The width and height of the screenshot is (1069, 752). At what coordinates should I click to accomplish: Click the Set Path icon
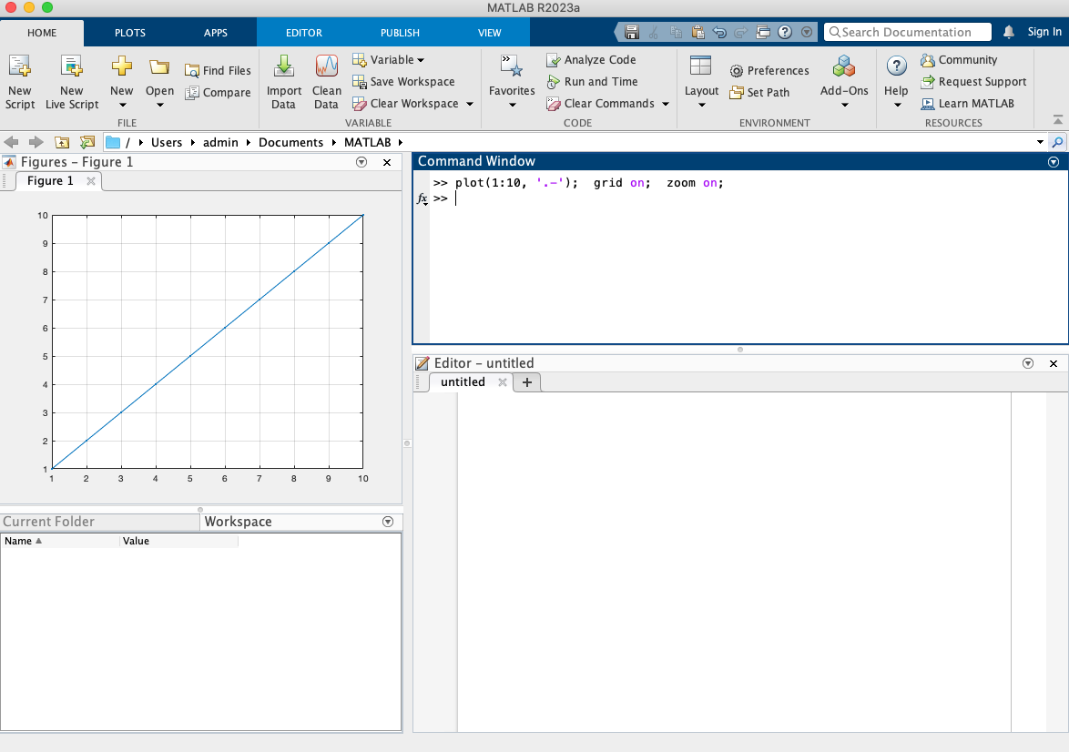737,93
